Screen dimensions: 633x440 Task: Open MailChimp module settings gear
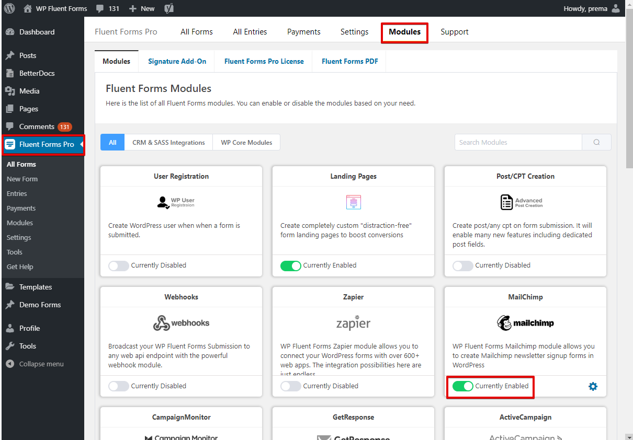pyautogui.click(x=593, y=387)
